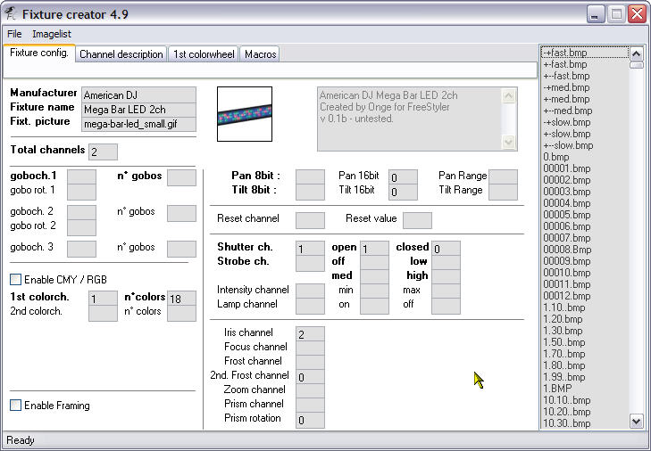This screenshot has width=651, height=451.
Task: Click the Iris channel field
Action: coord(310,334)
